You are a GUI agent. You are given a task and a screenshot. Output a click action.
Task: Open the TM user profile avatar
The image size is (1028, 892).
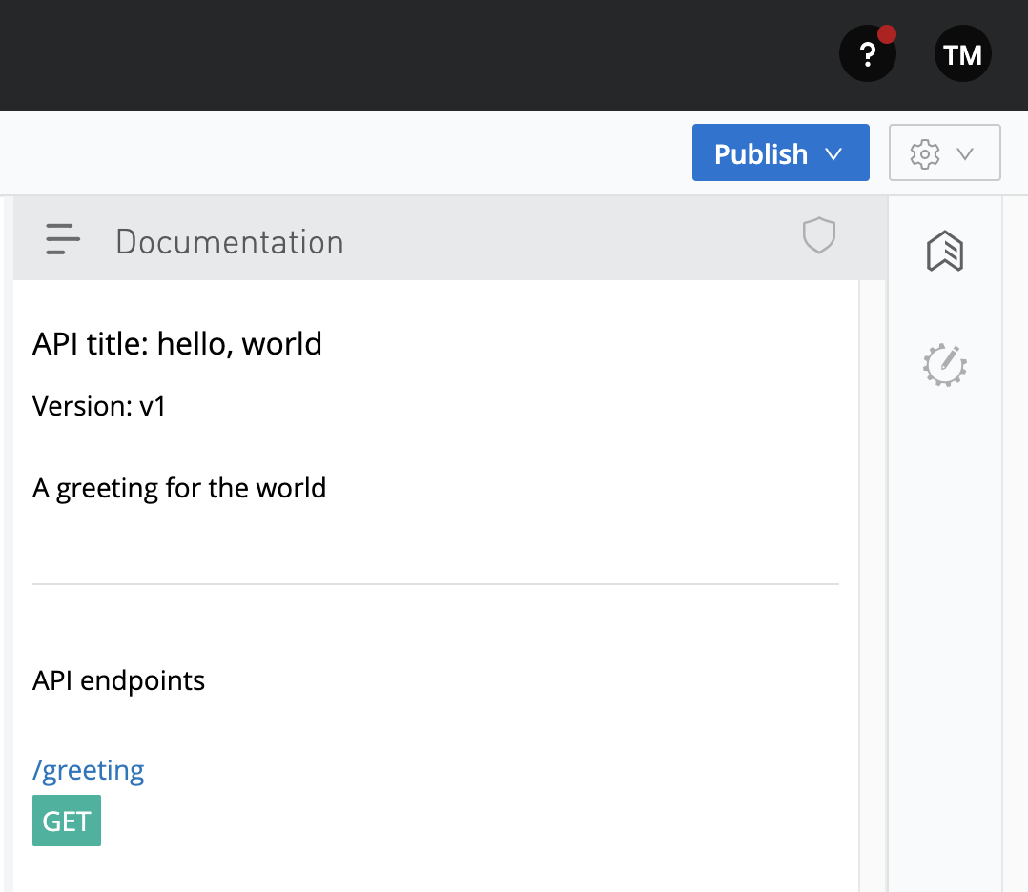click(962, 55)
